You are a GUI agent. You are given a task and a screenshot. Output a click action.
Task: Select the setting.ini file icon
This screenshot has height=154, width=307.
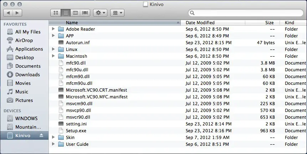click(x=61, y=124)
